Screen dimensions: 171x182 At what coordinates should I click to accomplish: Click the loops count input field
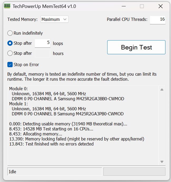(x=42, y=43)
